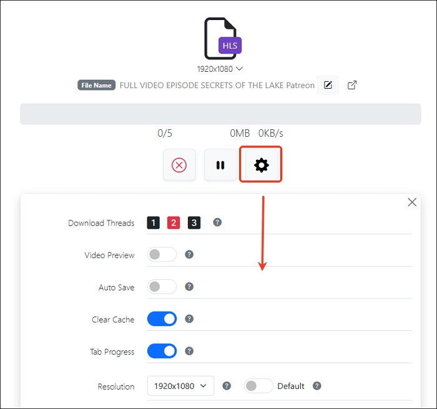Close the settings panel
Screen dimensions: 437x409
click(412, 202)
